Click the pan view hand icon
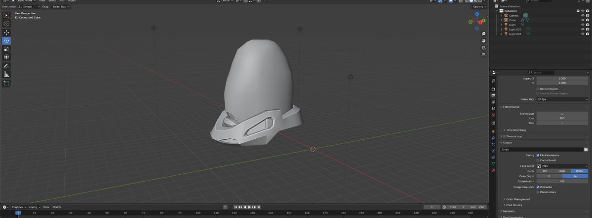 (484, 41)
